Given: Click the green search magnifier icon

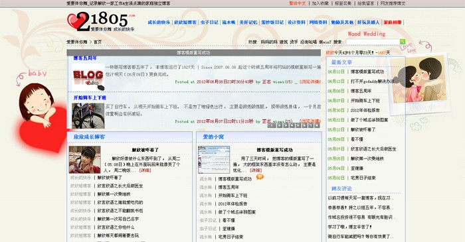Looking at the screenshot, I should point(403,42).
